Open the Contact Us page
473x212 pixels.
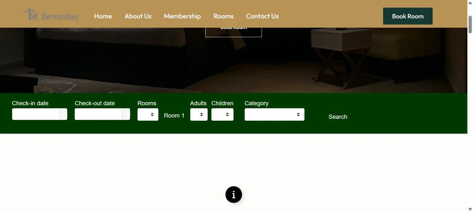coord(262,16)
